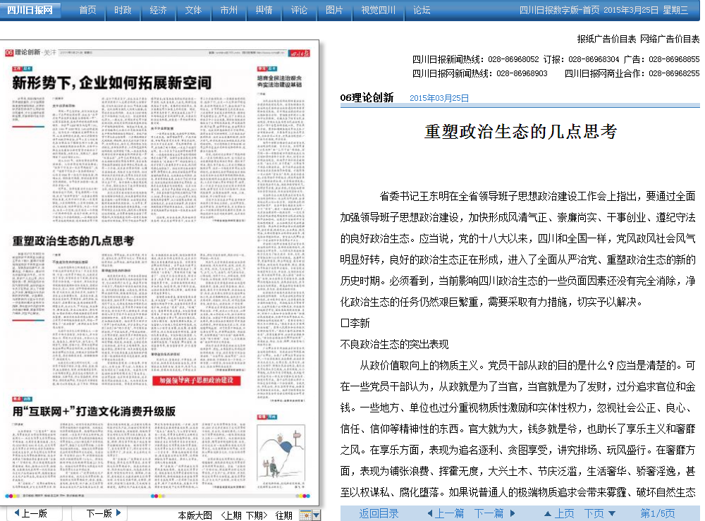This screenshot has width=705, height=521.
Task: Click the cartoon illustration in page preview
Action: coord(281,454)
